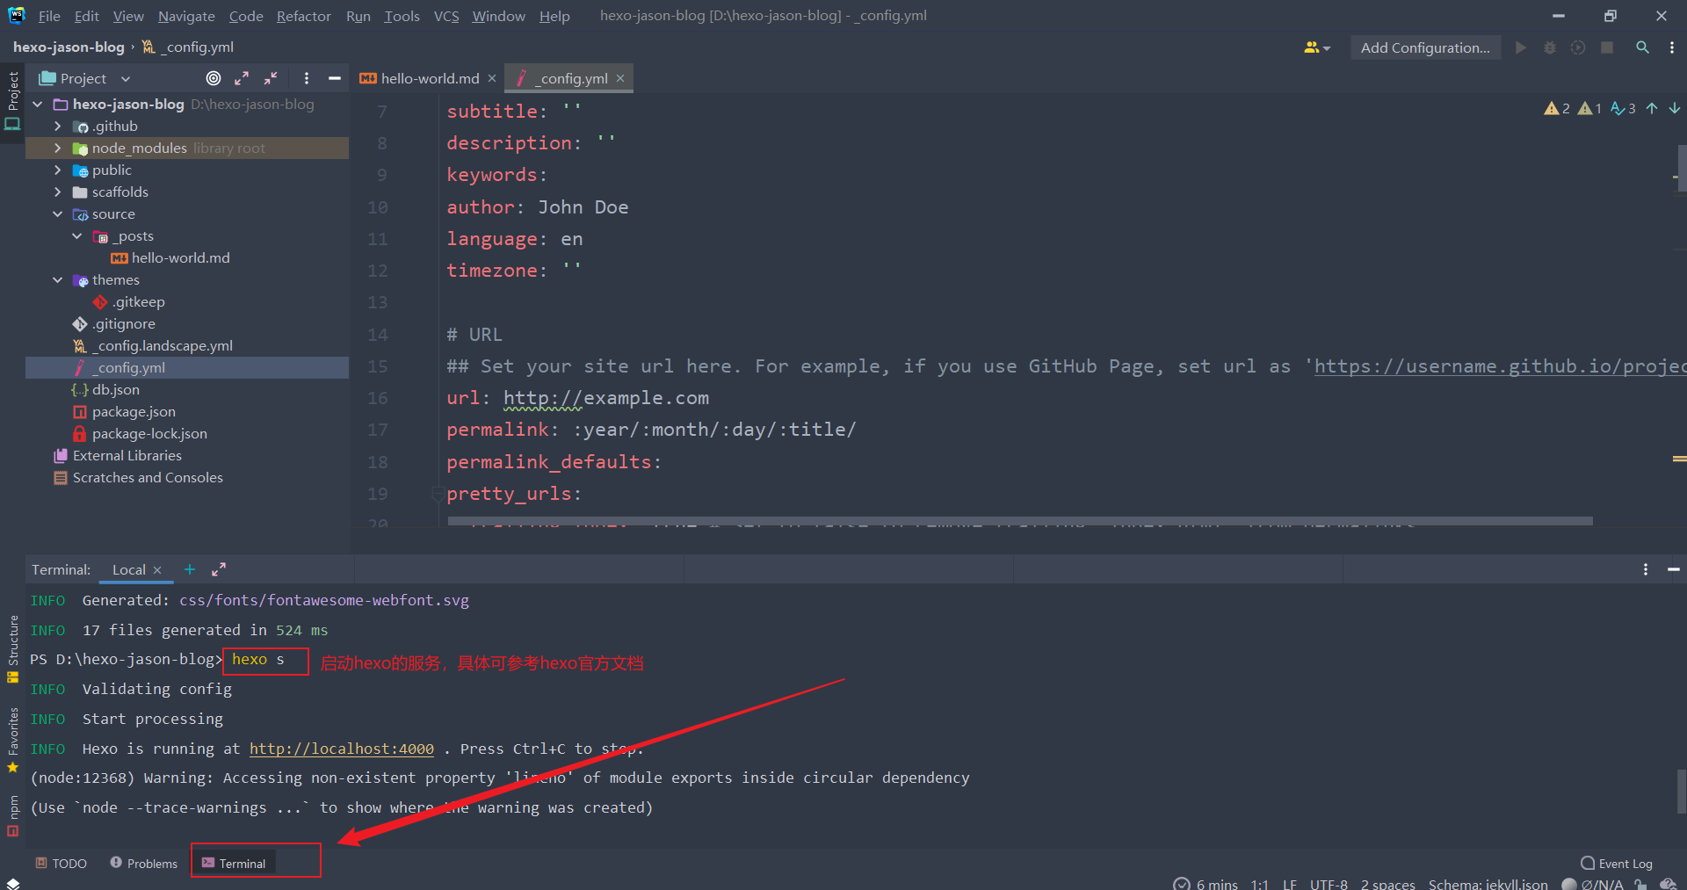Open the user accounts icon dropdown
The height and width of the screenshot is (890, 1687).
[1317, 47]
